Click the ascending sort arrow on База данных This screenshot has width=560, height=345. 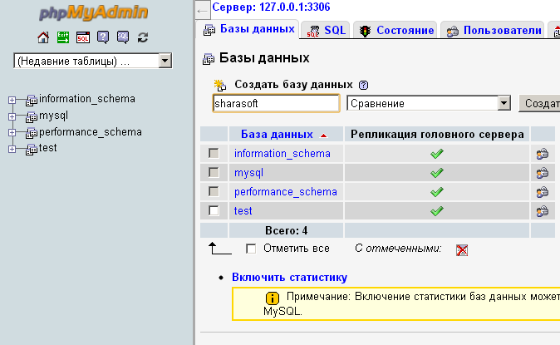tap(323, 136)
